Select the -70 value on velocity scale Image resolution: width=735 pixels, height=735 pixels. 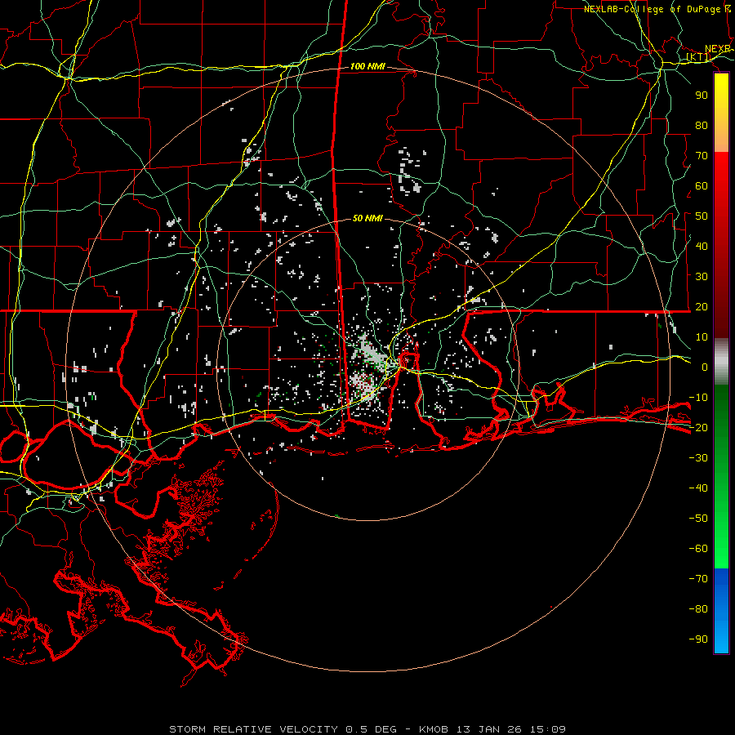(x=698, y=579)
